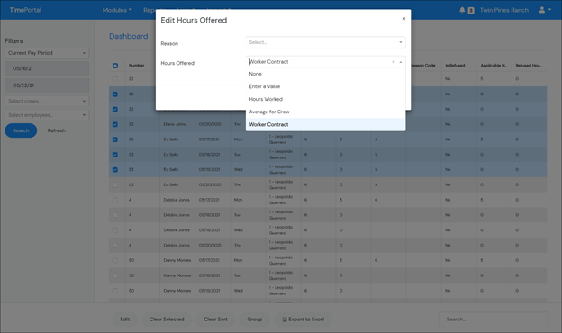
Task: Choose Average for Crew option
Action: (x=325, y=112)
